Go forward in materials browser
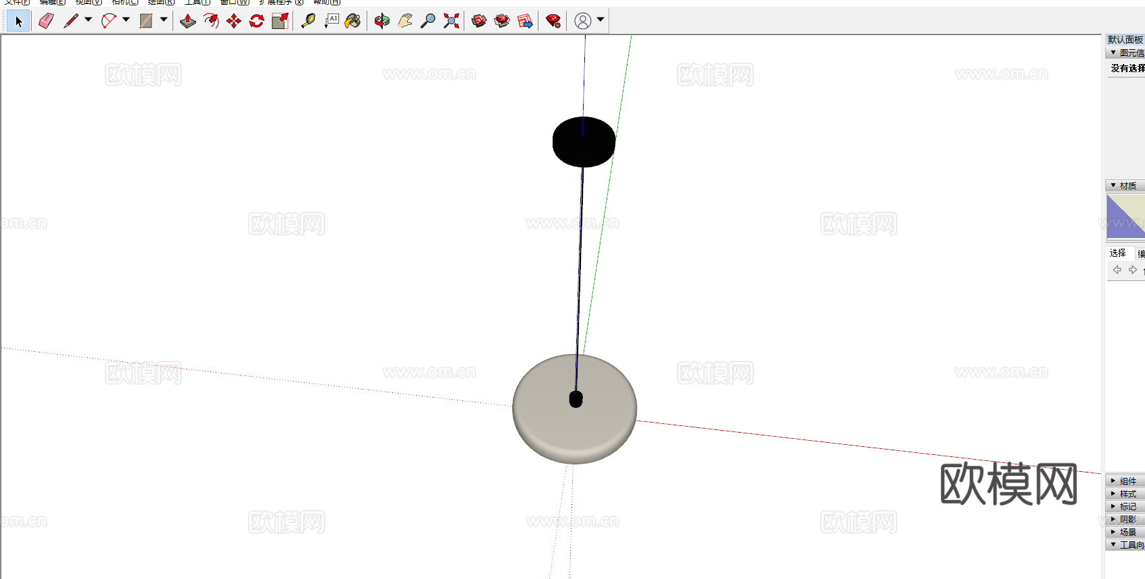 [1133, 270]
